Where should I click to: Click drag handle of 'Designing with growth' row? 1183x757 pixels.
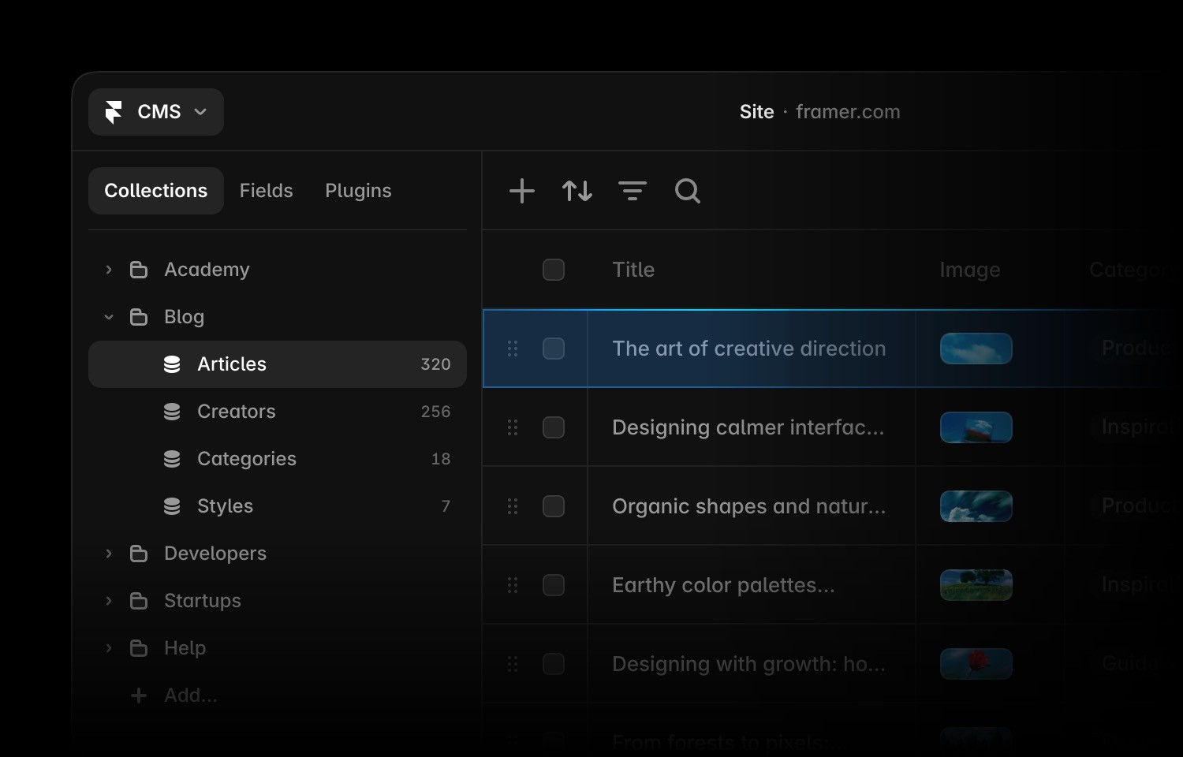pos(513,664)
